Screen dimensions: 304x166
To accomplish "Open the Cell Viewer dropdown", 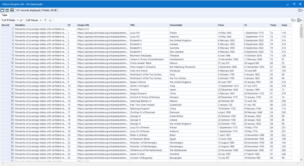I will (x=33, y=20).
